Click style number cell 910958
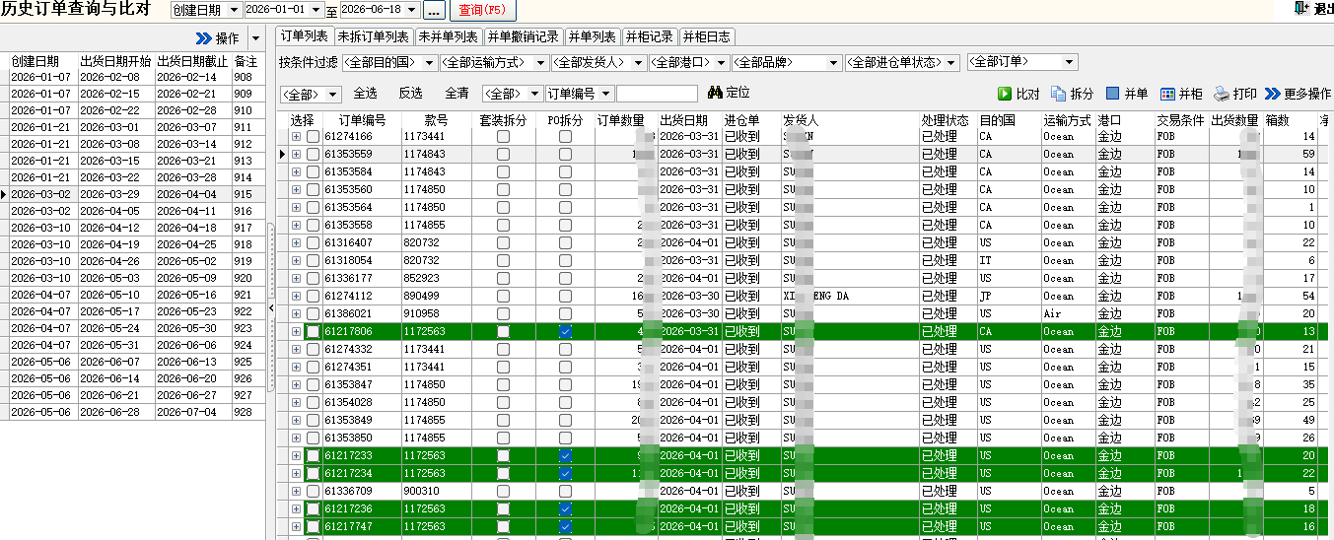The width and height of the screenshot is (1334, 540). pos(436,314)
